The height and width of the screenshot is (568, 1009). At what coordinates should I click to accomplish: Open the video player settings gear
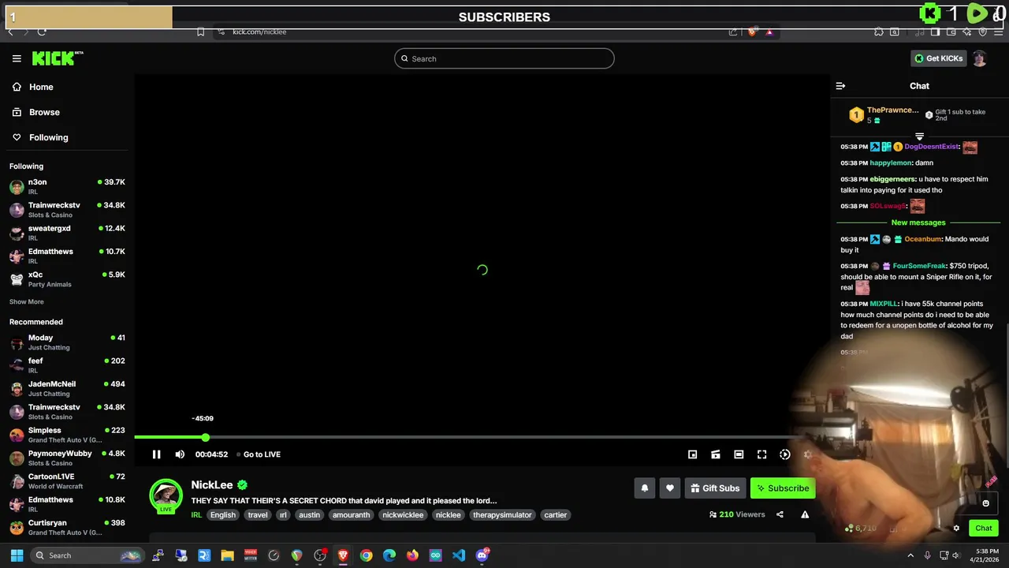(807, 454)
